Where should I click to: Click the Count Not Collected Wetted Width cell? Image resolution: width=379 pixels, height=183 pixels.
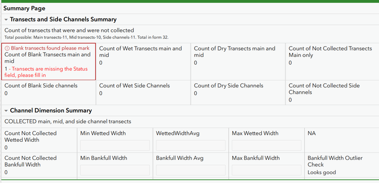(39, 140)
